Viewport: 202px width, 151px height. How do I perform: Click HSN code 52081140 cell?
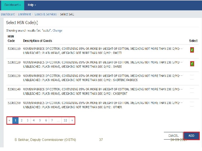(x=14, y=89)
